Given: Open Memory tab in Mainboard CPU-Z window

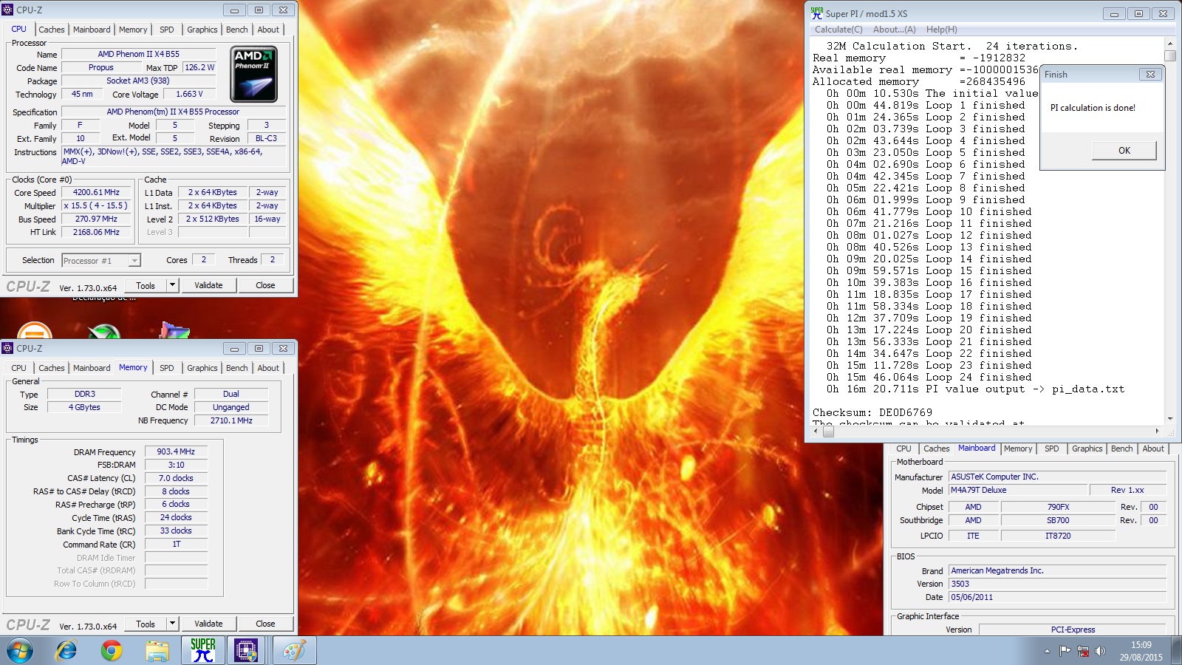Looking at the screenshot, I should tap(1018, 449).
